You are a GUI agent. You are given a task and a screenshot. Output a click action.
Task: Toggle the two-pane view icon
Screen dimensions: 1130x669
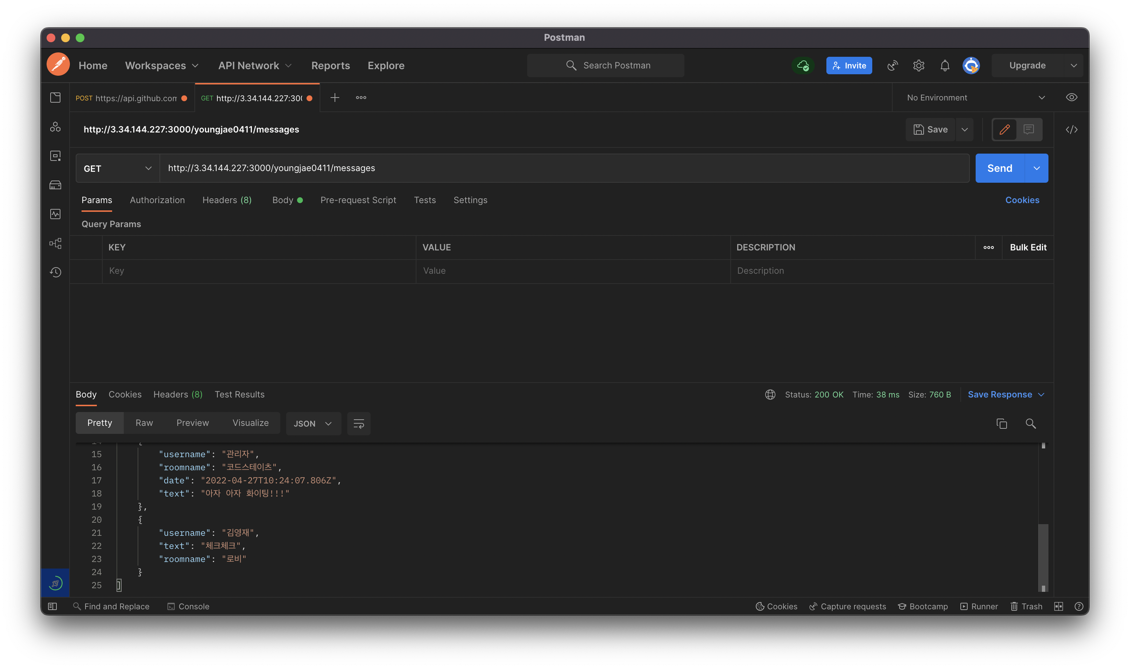[x=1058, y=606]
